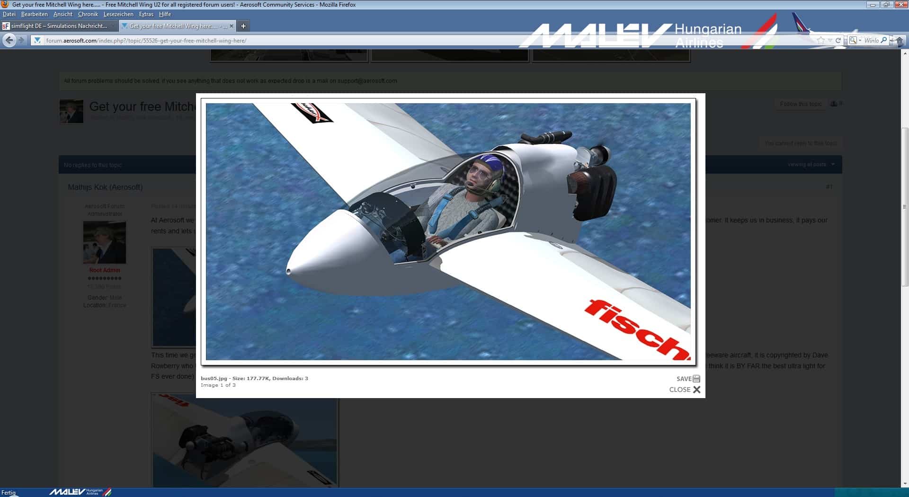Switch to the simflight DE tab

point(58,26)
